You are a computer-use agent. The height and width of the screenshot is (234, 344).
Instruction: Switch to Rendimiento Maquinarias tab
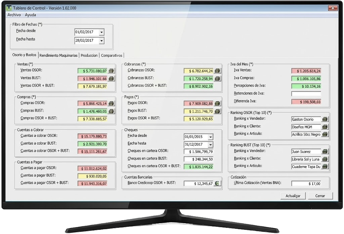coord(58,55)
